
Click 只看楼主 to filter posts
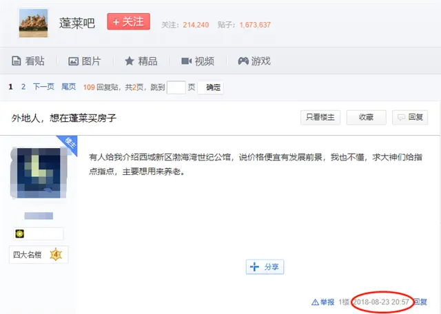[320, 117]
